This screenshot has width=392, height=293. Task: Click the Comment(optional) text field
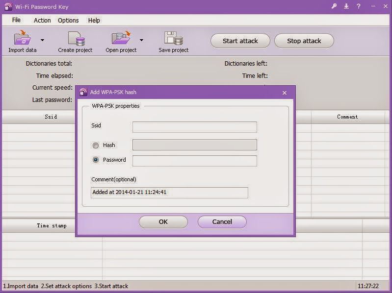[x=169, y=193]
